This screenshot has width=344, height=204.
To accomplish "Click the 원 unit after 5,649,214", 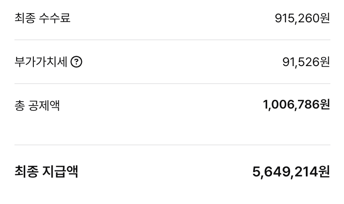I will 324,172.
